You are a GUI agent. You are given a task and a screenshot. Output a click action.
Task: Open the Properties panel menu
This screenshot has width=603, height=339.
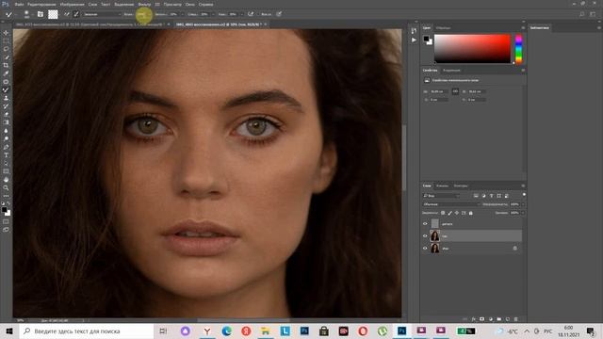(523, 70)
